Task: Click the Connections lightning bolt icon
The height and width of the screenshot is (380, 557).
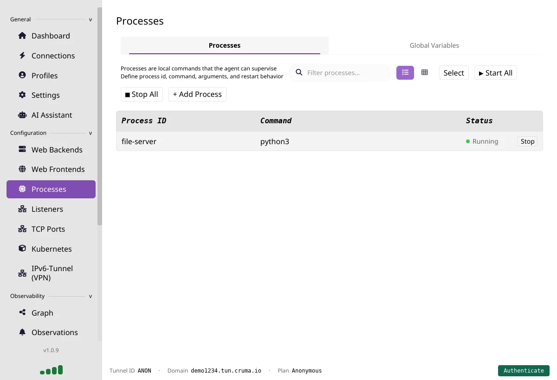Action: coord(22,56)
